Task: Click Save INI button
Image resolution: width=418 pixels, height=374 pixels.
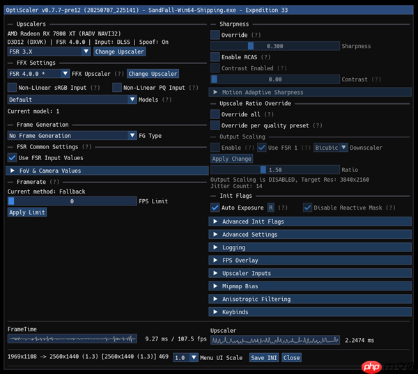Action: click(x=264, y=357)
